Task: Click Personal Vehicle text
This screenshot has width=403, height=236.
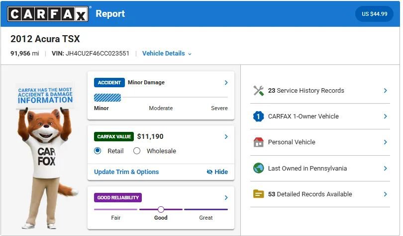Action: coord(292,142)
